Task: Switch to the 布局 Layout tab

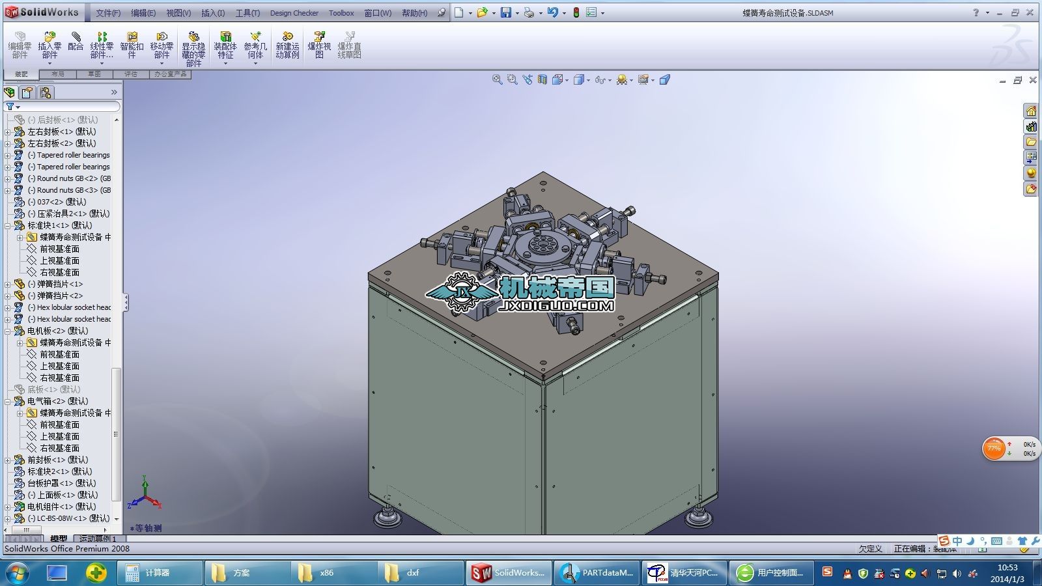Action: coord(58,74)
